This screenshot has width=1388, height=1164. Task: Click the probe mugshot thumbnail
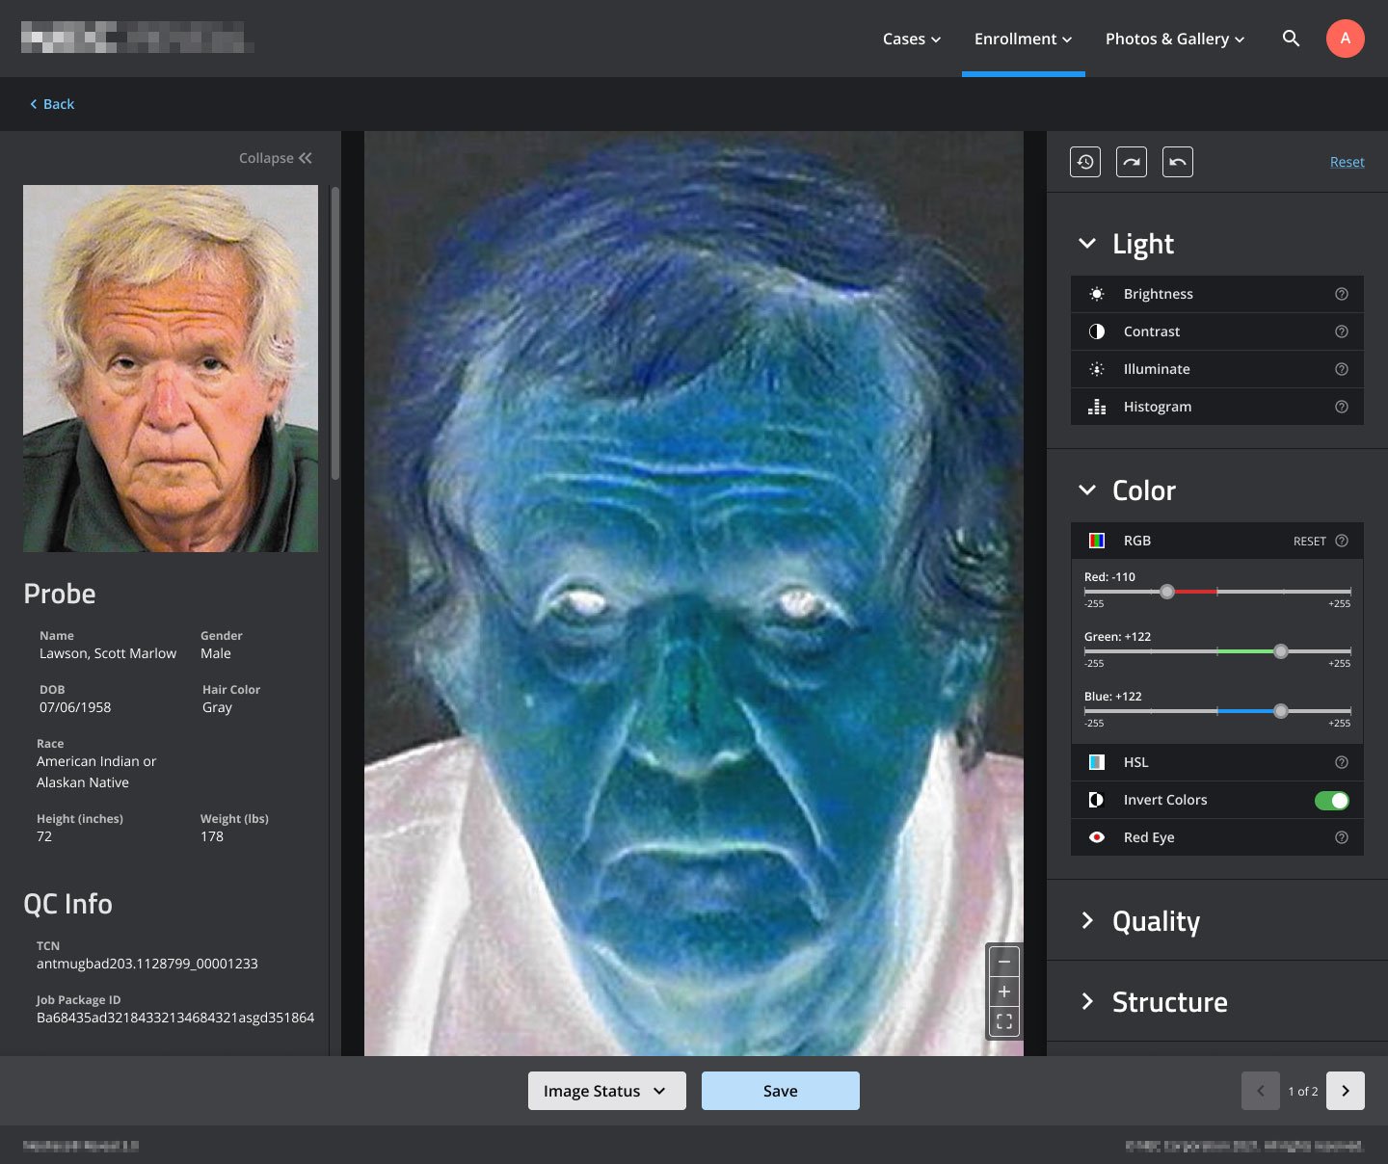click(x=171, y=368)
